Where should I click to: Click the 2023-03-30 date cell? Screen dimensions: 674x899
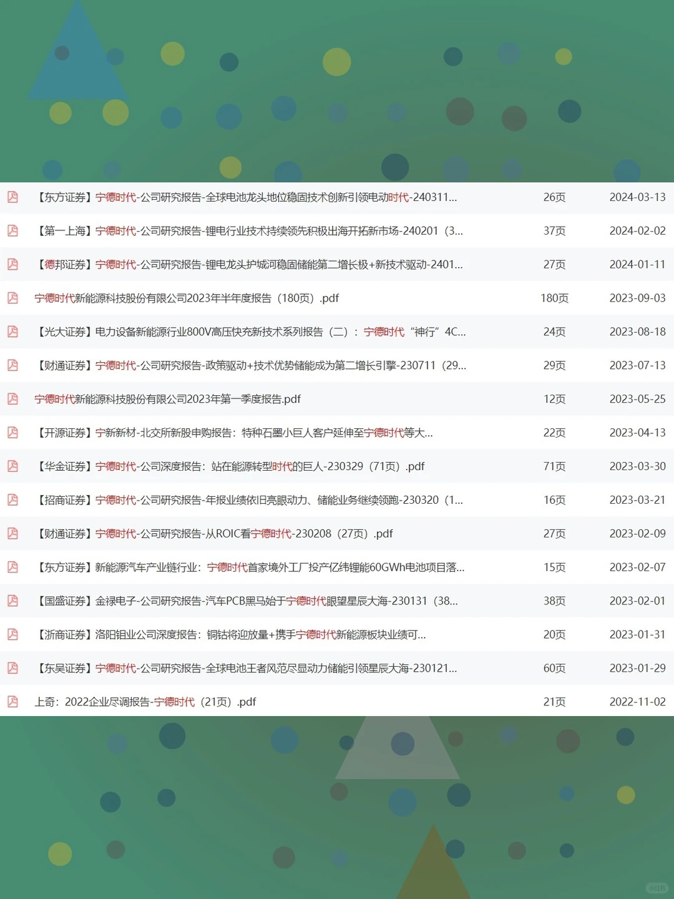[638, 466]
